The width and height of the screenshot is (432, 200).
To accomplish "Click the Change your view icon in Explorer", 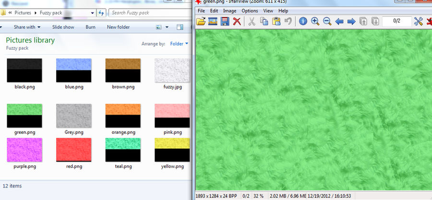I will click(159, 27).
